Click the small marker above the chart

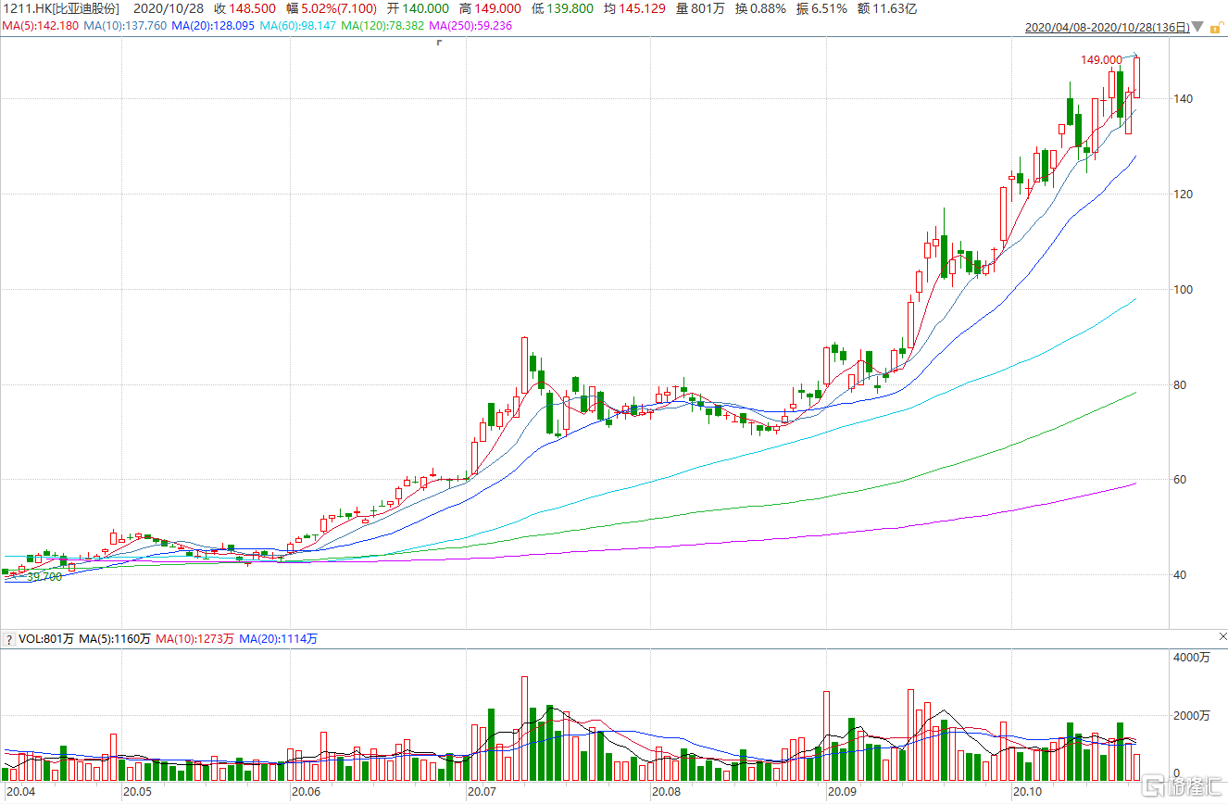[x=438, y=43]
